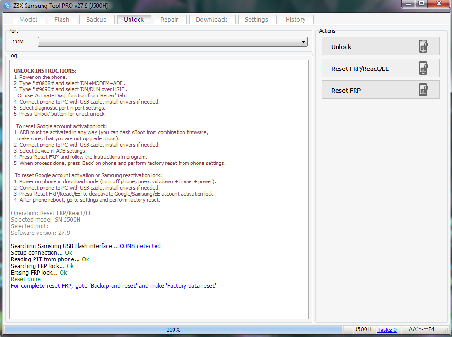Minimize the Z3X Samsung Tool window
This screenshot has height=337, width=452.
pos(408,4)
